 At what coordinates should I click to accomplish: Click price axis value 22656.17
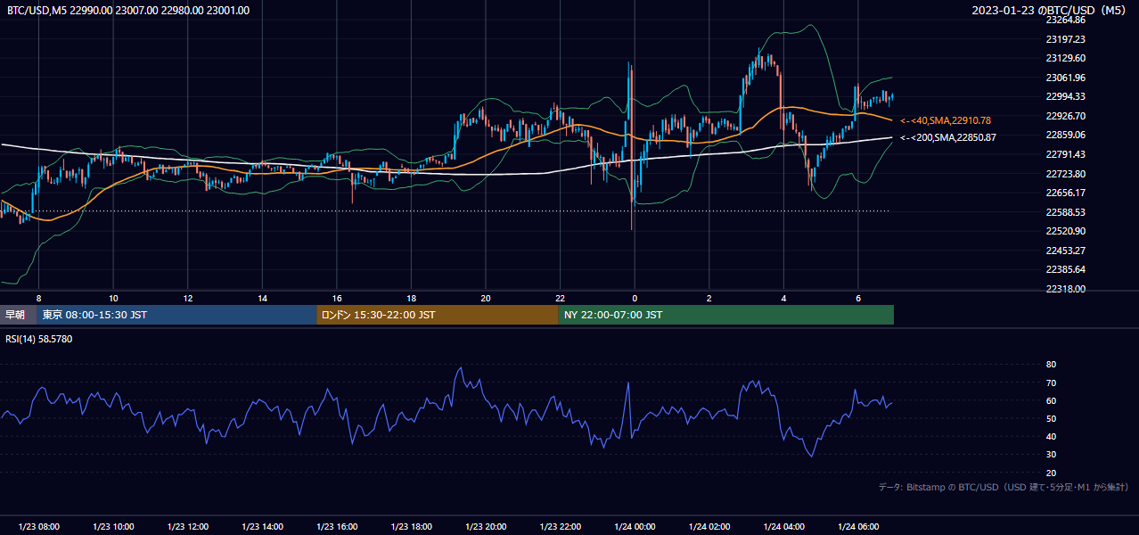[1065, 193]
